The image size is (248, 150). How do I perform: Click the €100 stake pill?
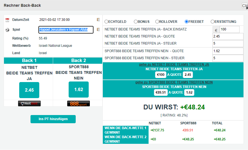[161, 75]
